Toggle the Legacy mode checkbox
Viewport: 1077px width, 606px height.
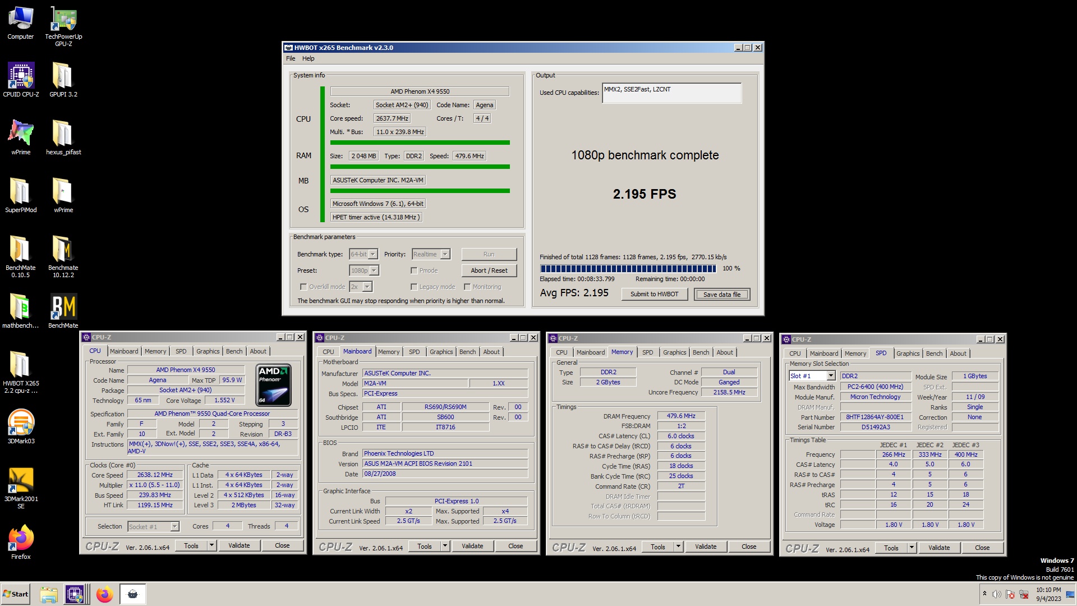coord(414,287)
